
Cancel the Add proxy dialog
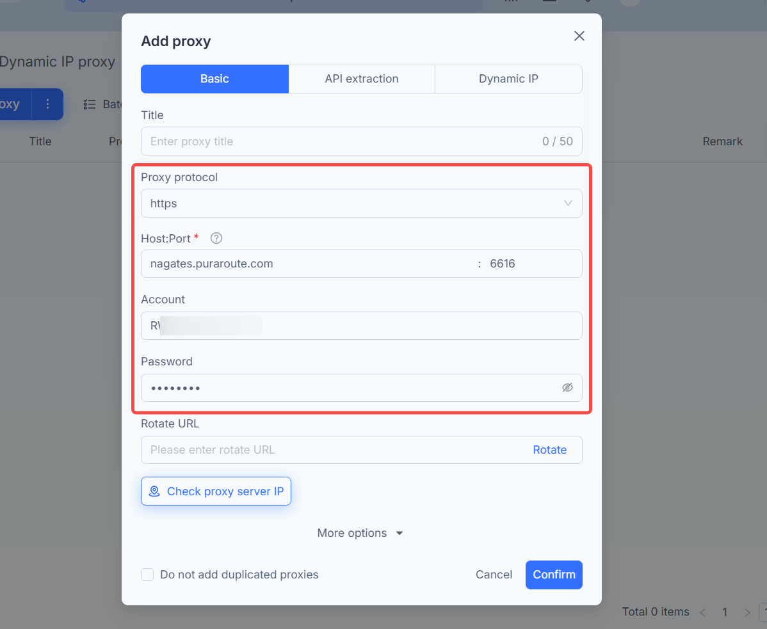tap(494, 575)
